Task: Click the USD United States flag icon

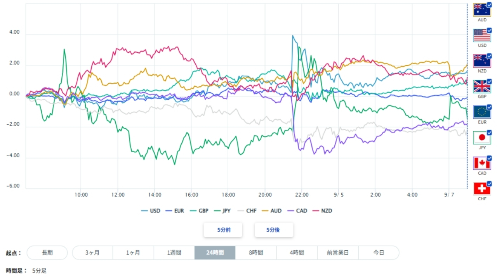Action: point(482,35)
